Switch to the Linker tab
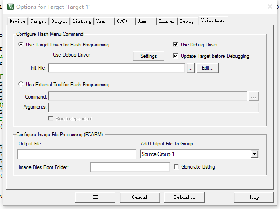280x209 pixels. [167, 21]
